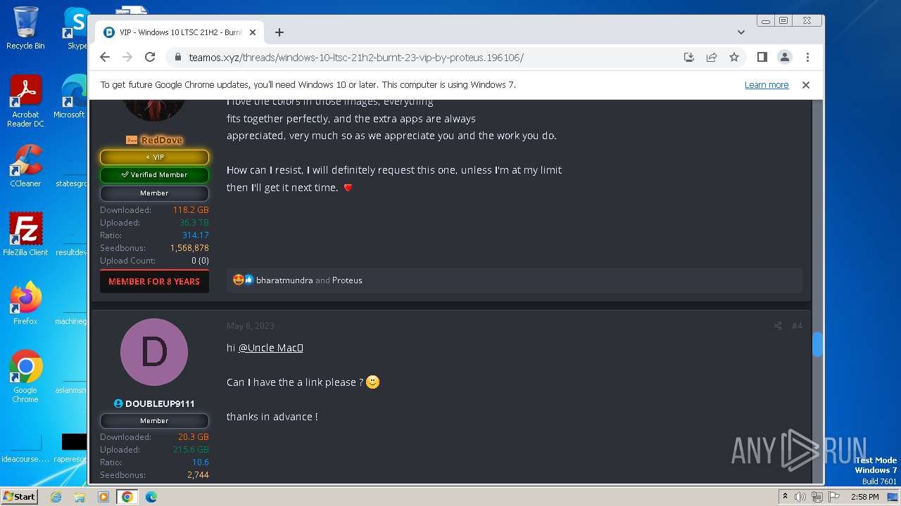This screenshot has width=901, height=506.
Task: Launch Internet Explorer from the taskbar
Action: [56, 497]
